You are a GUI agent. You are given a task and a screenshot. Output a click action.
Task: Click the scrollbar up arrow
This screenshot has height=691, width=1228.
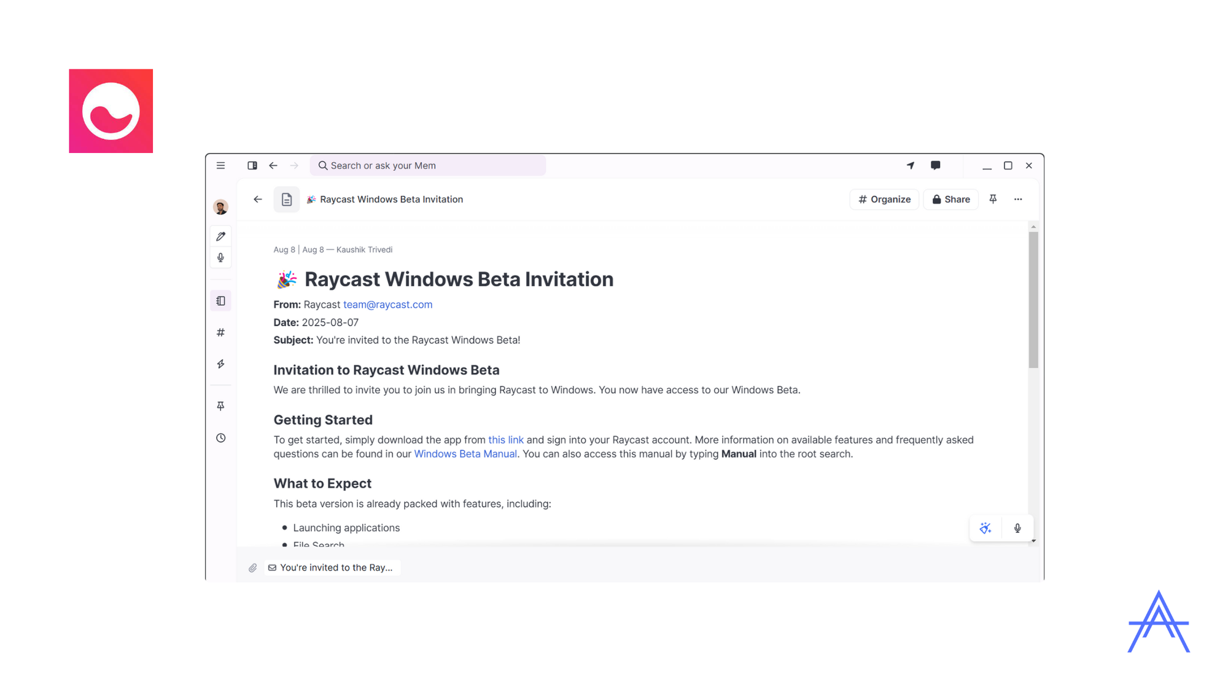[1033, 227]
